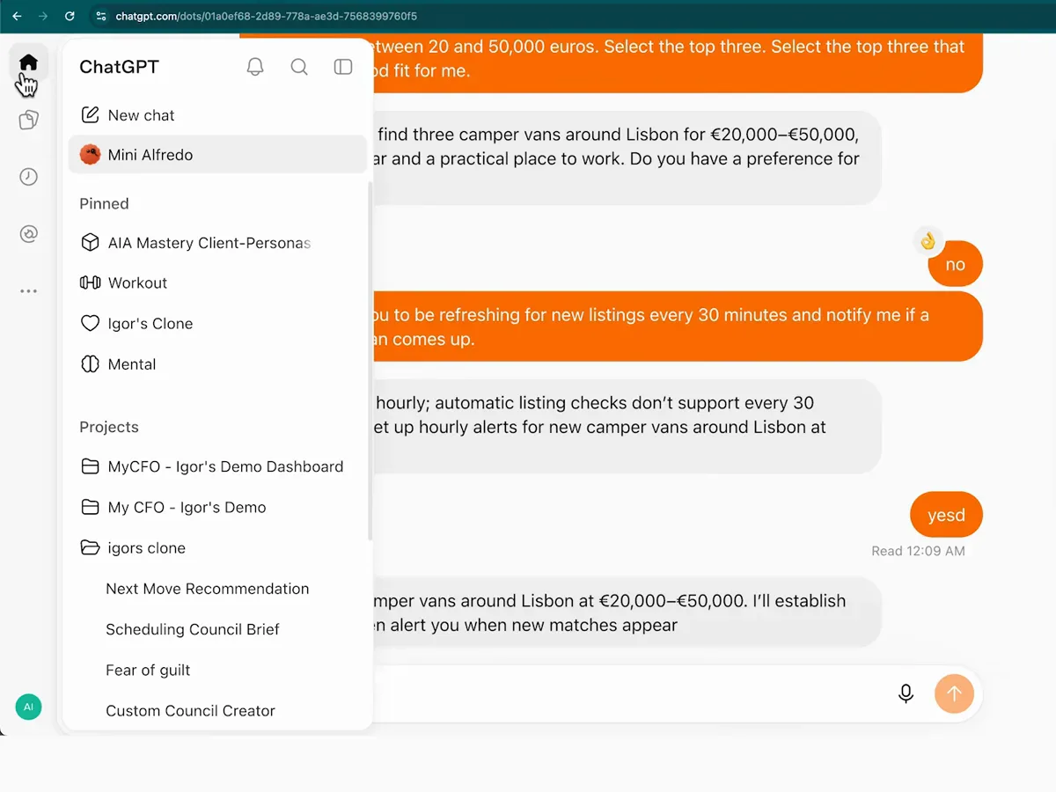Open the Mini Alfredo conversation
Viewport: 1056px width, 792px height.
[217, 155]
